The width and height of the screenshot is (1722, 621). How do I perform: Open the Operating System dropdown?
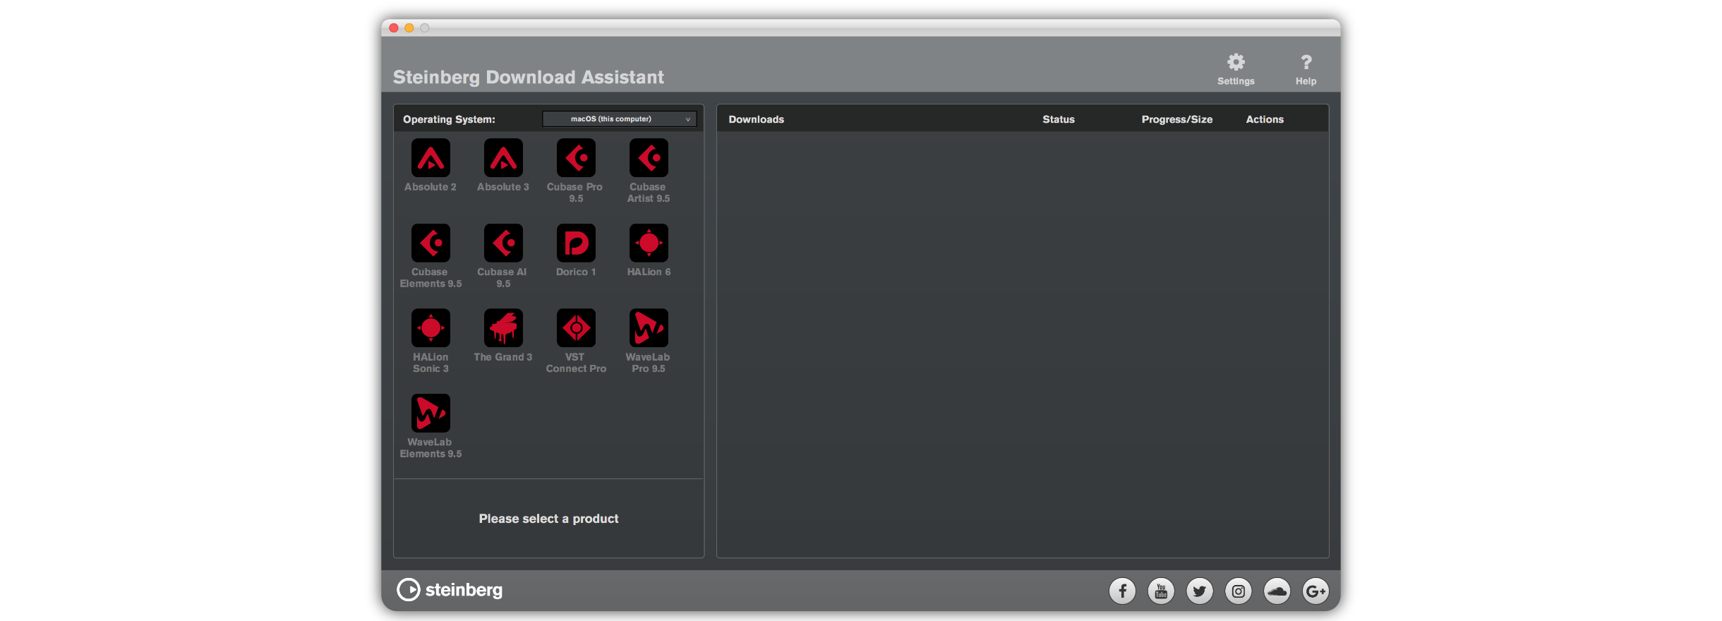click(x=620, y=119)
